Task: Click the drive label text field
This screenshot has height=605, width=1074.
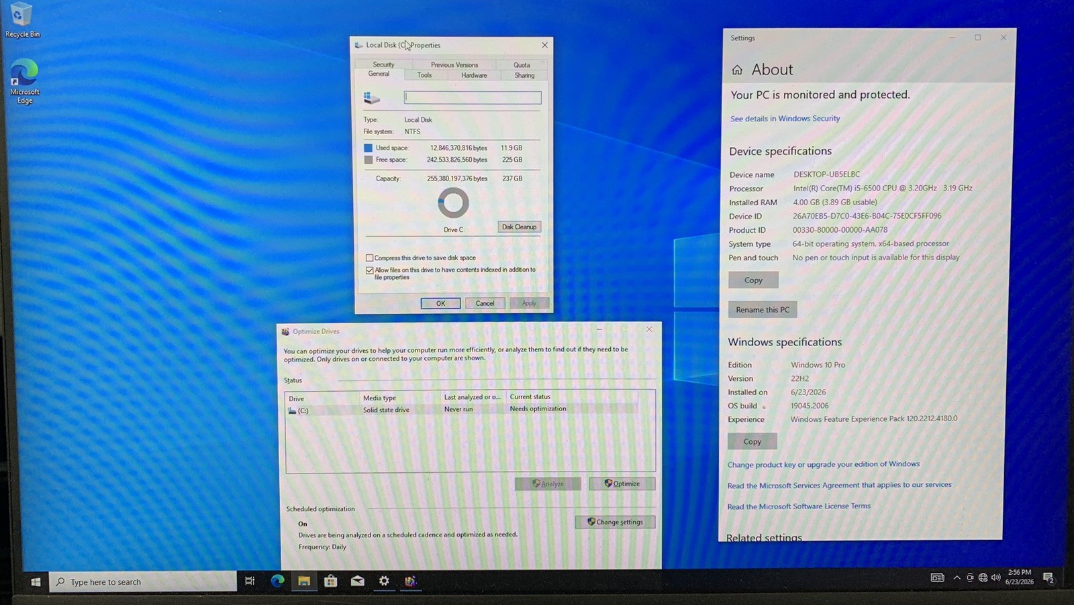Action: click(x=473, y=97)
